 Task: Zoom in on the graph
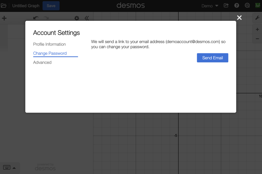click(257, 29)
